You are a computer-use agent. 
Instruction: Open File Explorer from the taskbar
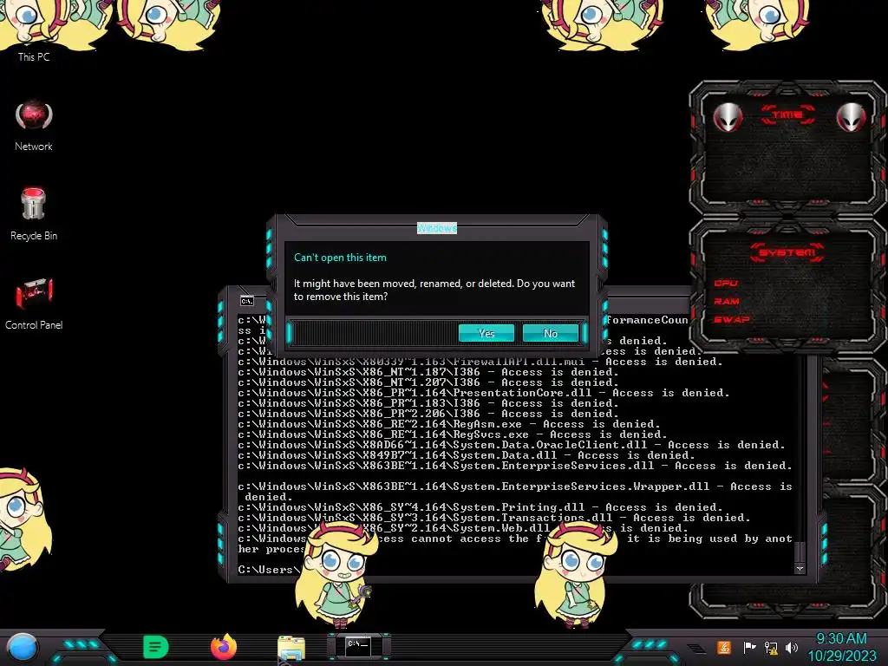[x=291, y=648]
